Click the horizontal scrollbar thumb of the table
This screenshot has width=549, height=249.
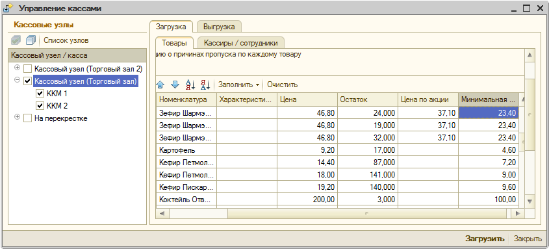tap(366, 213)
